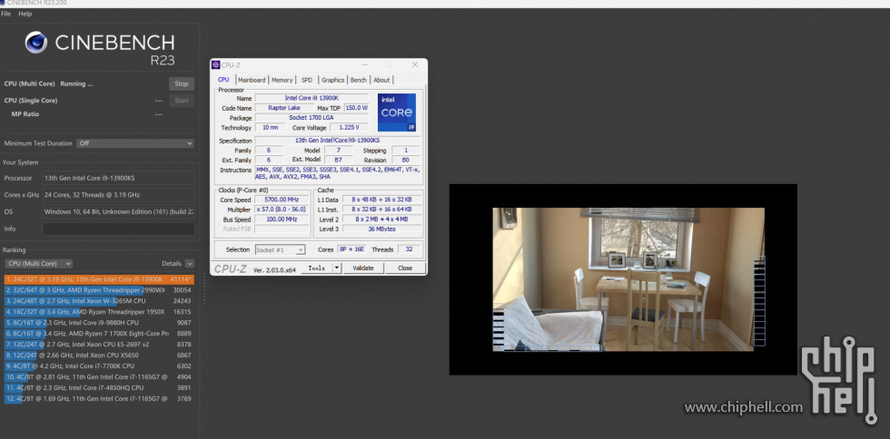Click the Core Speed 5700.00 MHz value
This screenshot has height=439, width=890.
click(282, 200)
